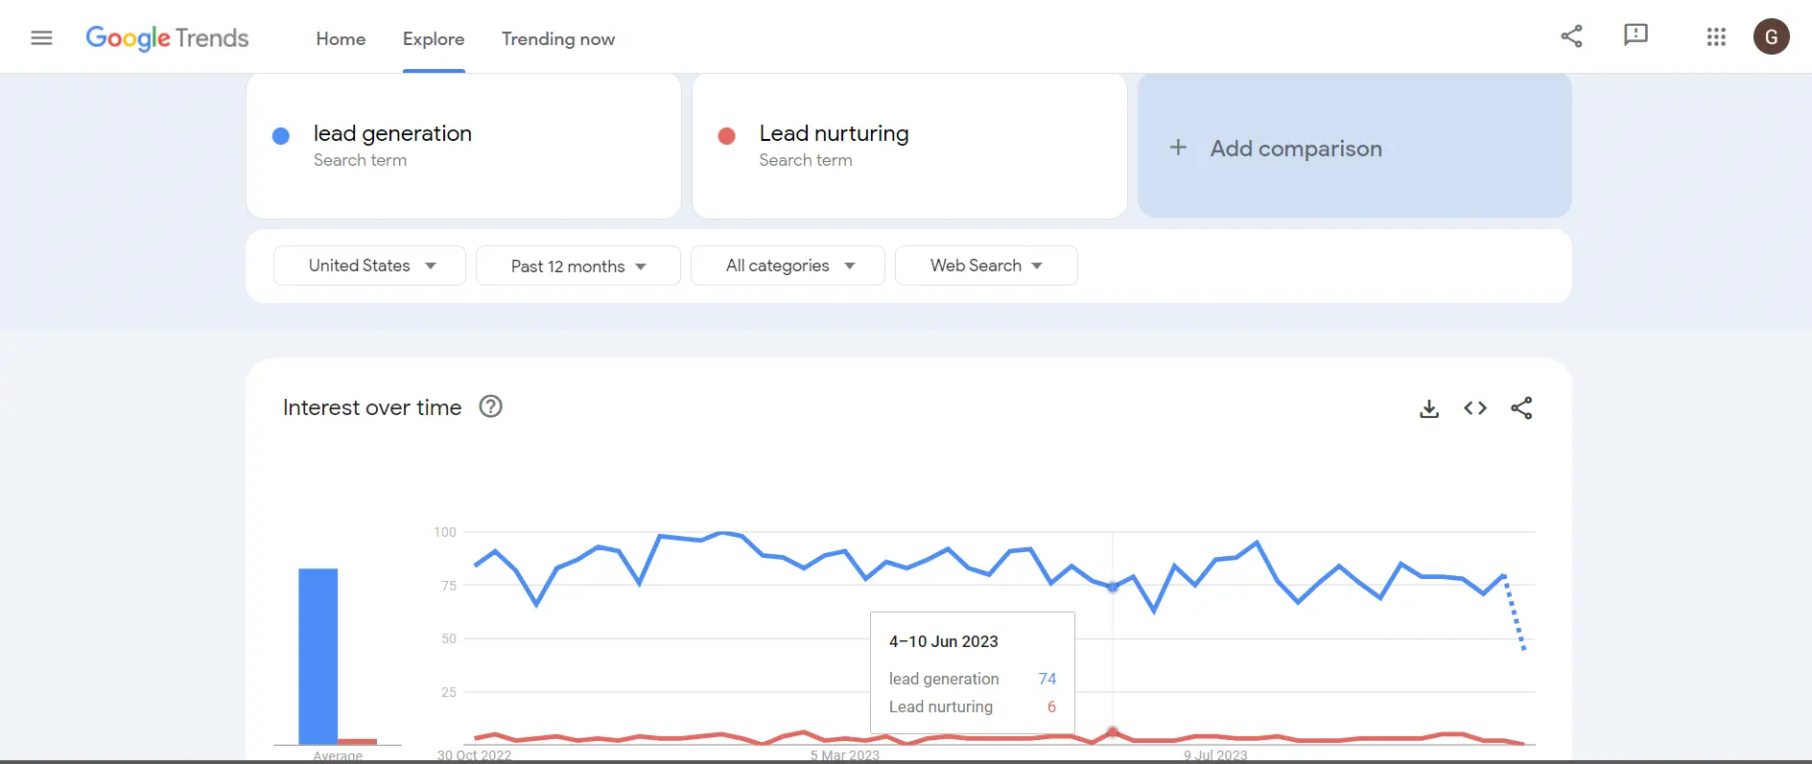Click the red data point on the chart line
This screenshot has height=764, width=1812.
(x=1113, y=731)
